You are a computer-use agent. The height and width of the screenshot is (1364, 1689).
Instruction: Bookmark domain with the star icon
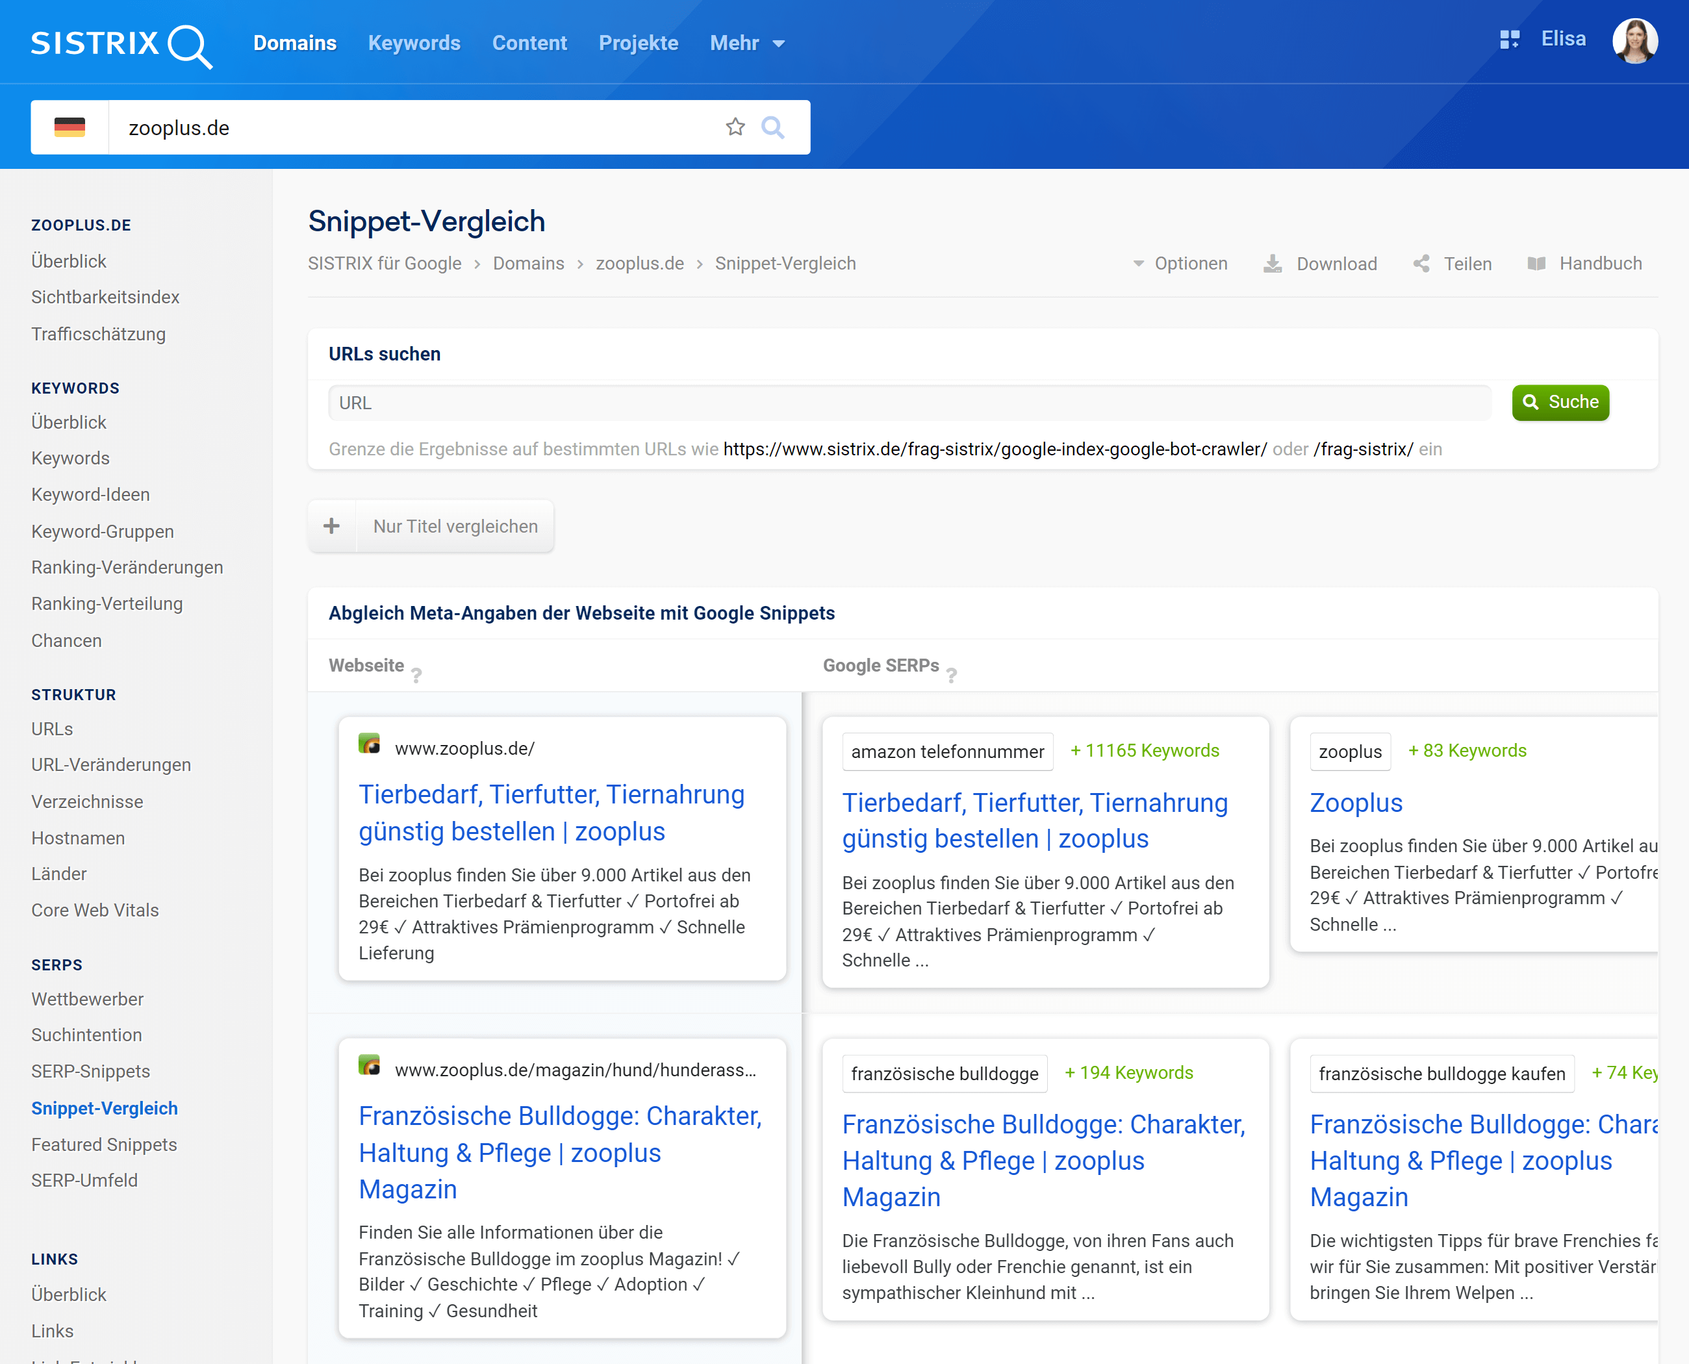(x=735, y=127)
